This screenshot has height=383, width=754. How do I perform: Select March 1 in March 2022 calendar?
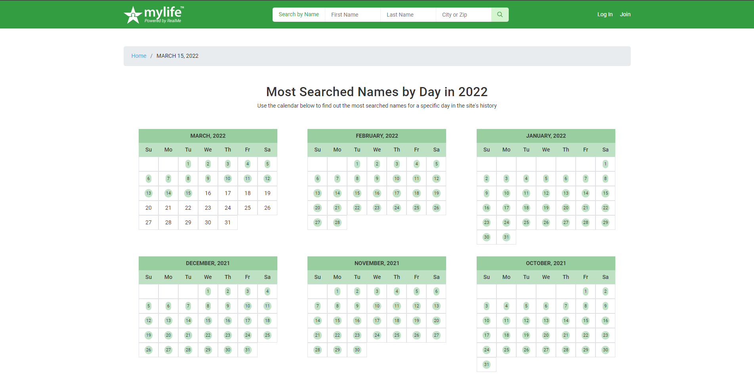pos(188,164)
